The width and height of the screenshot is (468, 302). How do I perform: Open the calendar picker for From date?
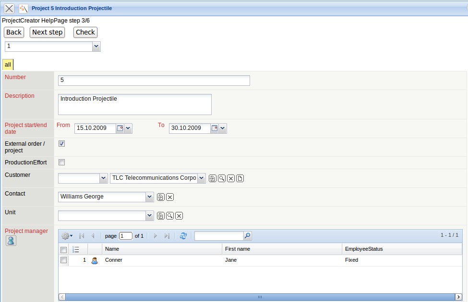coord(120,128)
